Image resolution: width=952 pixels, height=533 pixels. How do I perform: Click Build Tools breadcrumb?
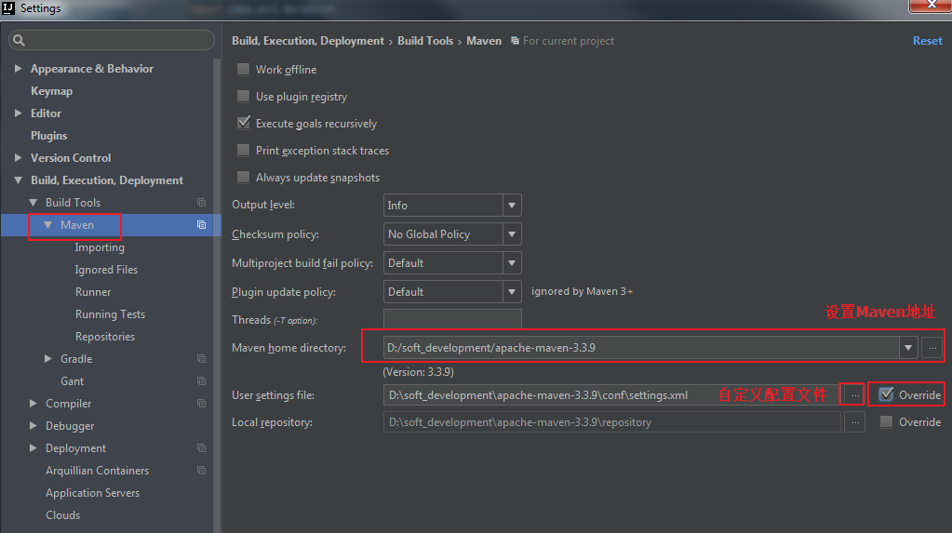425,41
